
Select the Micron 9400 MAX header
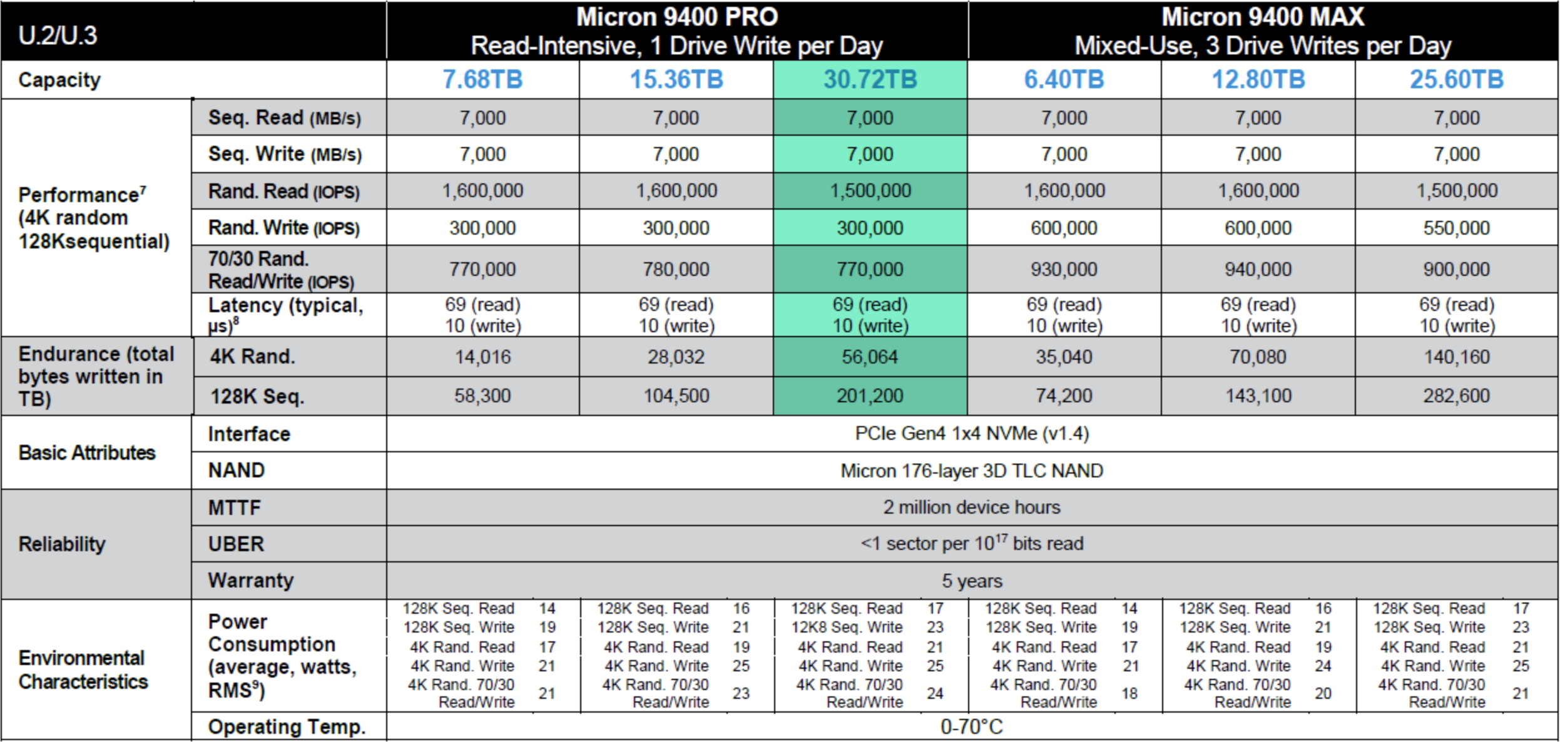point(1263,31)
